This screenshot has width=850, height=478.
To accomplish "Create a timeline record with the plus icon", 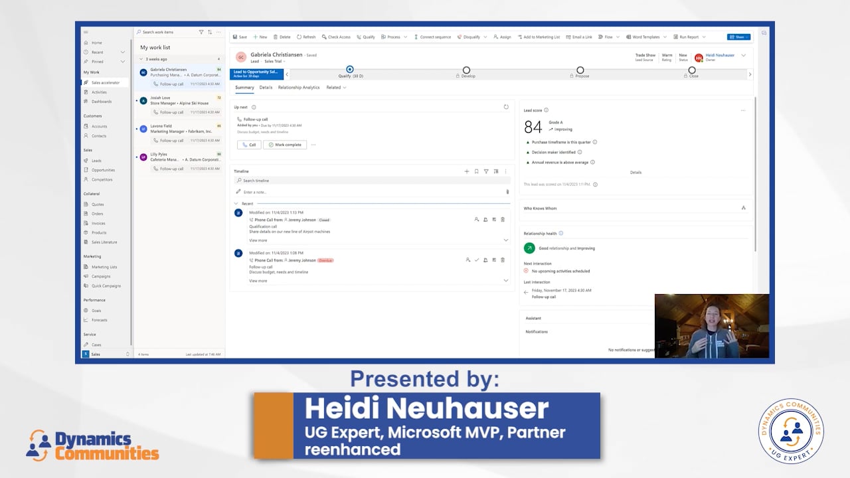I will (467, 171).
